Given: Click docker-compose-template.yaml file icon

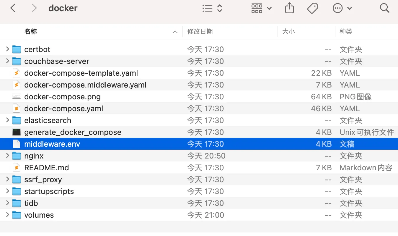Looking at the screenshot, I should coord(17,73).
